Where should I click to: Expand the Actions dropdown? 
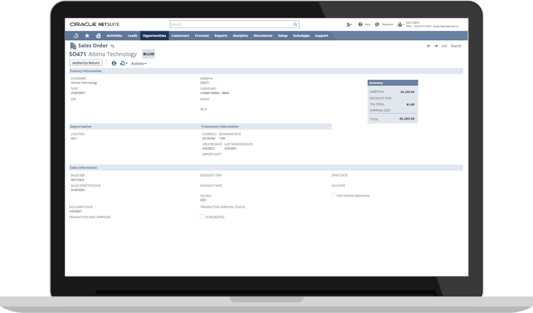[139, 63]
